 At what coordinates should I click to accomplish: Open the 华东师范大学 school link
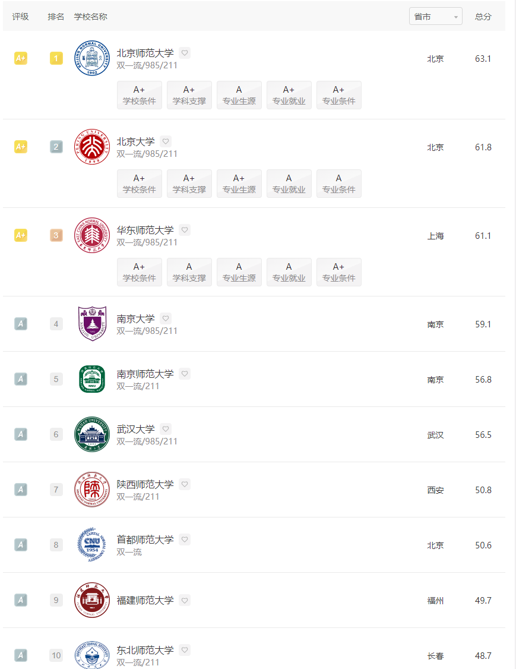pos(145,231)
